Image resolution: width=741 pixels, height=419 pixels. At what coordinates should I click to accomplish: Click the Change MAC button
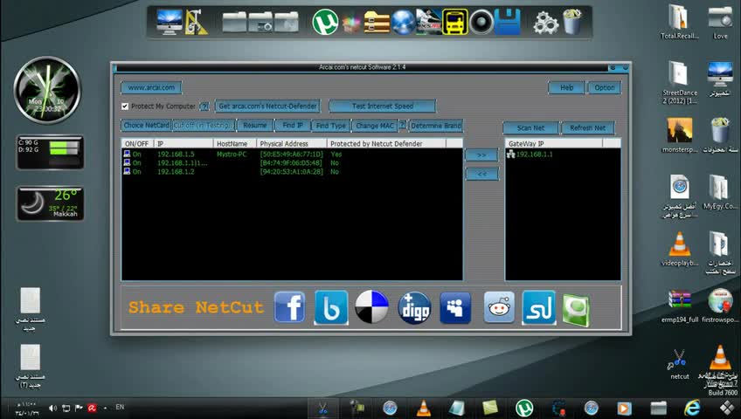374,126
